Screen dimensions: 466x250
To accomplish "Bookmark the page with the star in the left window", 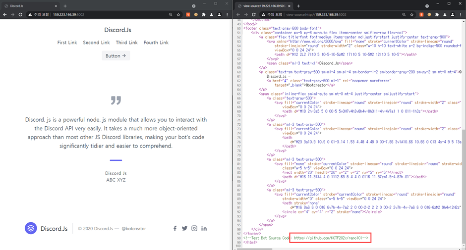I will [178, 14].
